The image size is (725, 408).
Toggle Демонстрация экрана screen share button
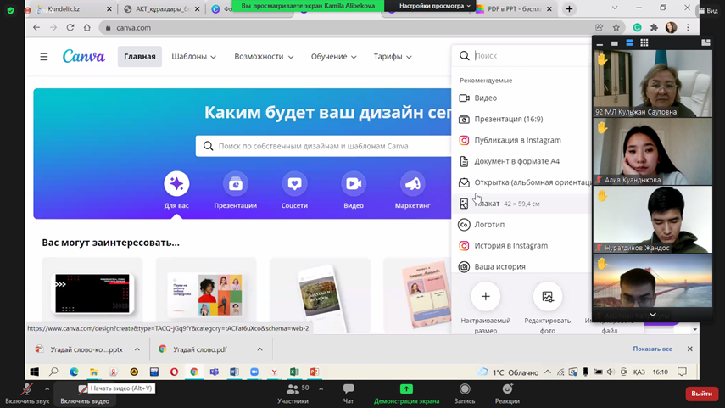(x=406, y=389)
